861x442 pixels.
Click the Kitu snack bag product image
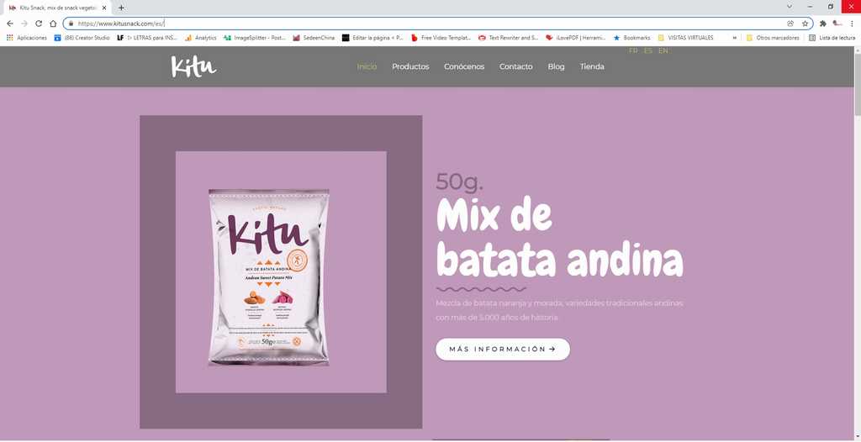[x=268, y=277]
